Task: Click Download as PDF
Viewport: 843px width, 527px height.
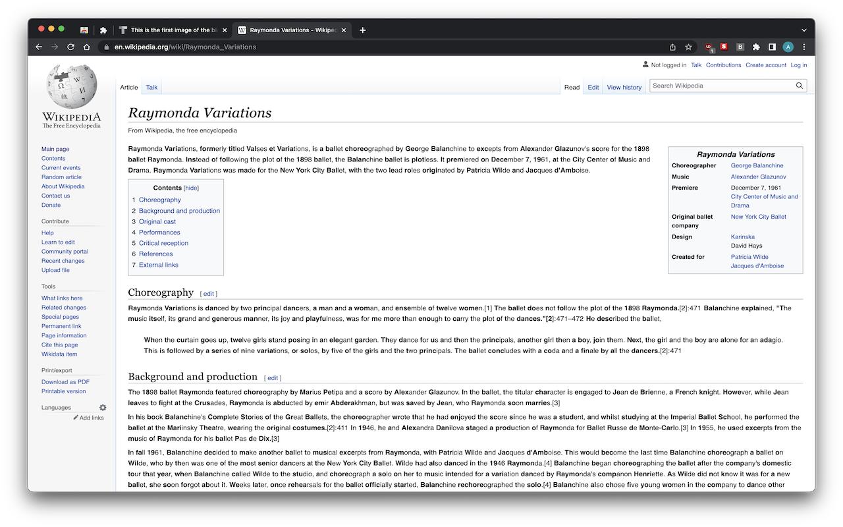Action: click(x=65, y=382)
